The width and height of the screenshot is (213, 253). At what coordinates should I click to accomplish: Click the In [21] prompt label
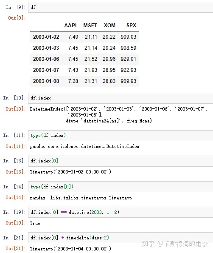click(x=14, y=238)
